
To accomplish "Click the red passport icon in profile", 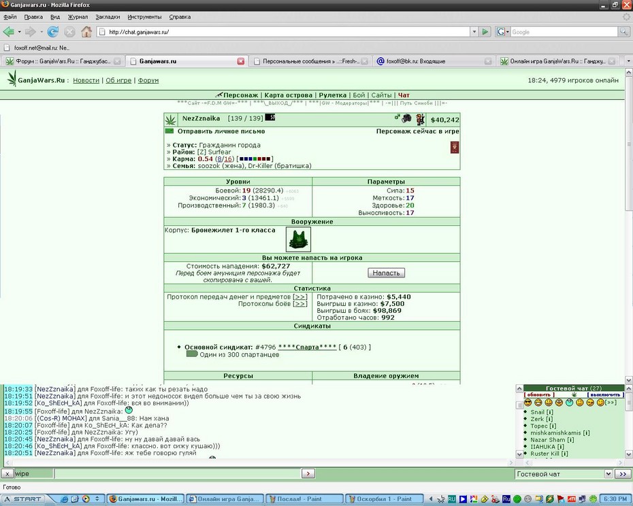I will (x=455, y=148).
